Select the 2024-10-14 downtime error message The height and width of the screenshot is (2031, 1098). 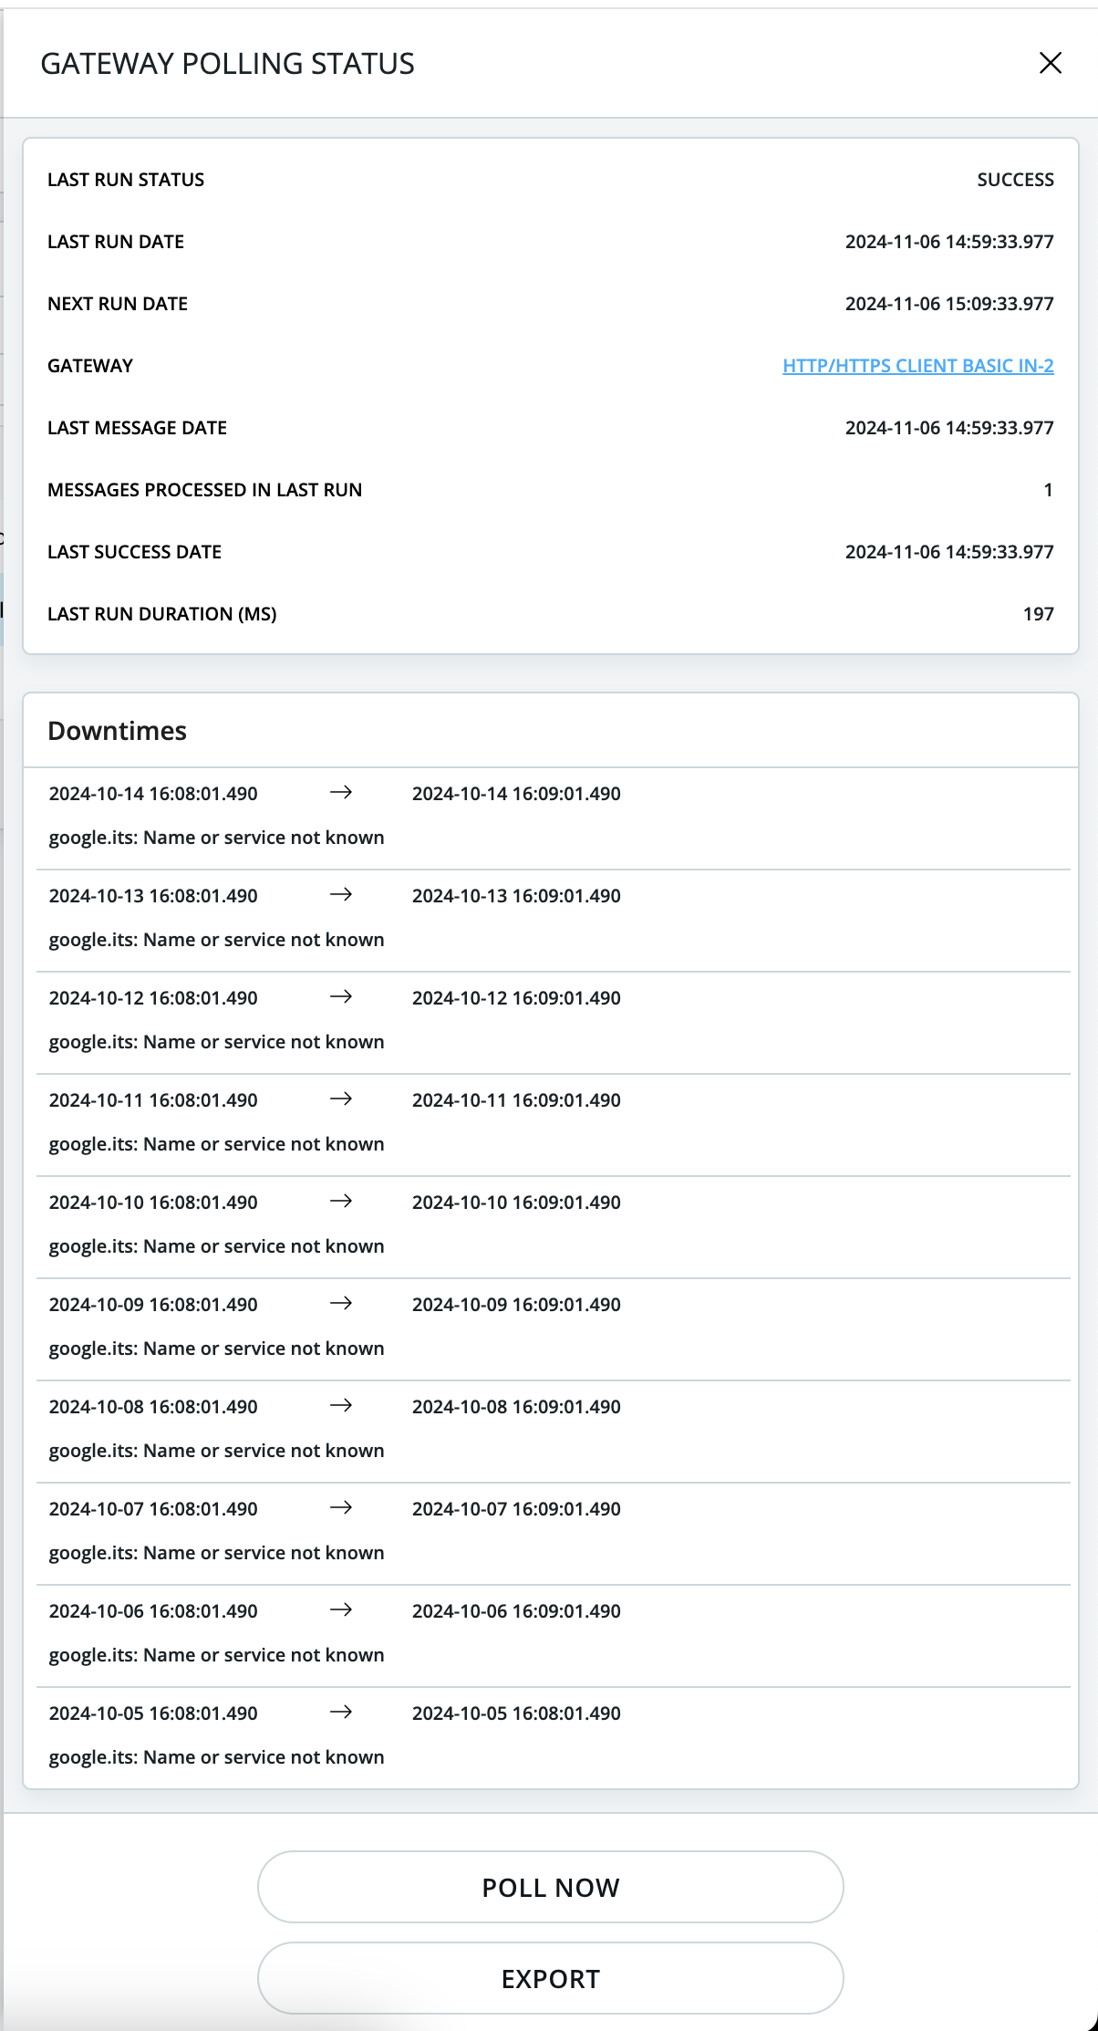point(216,838)
